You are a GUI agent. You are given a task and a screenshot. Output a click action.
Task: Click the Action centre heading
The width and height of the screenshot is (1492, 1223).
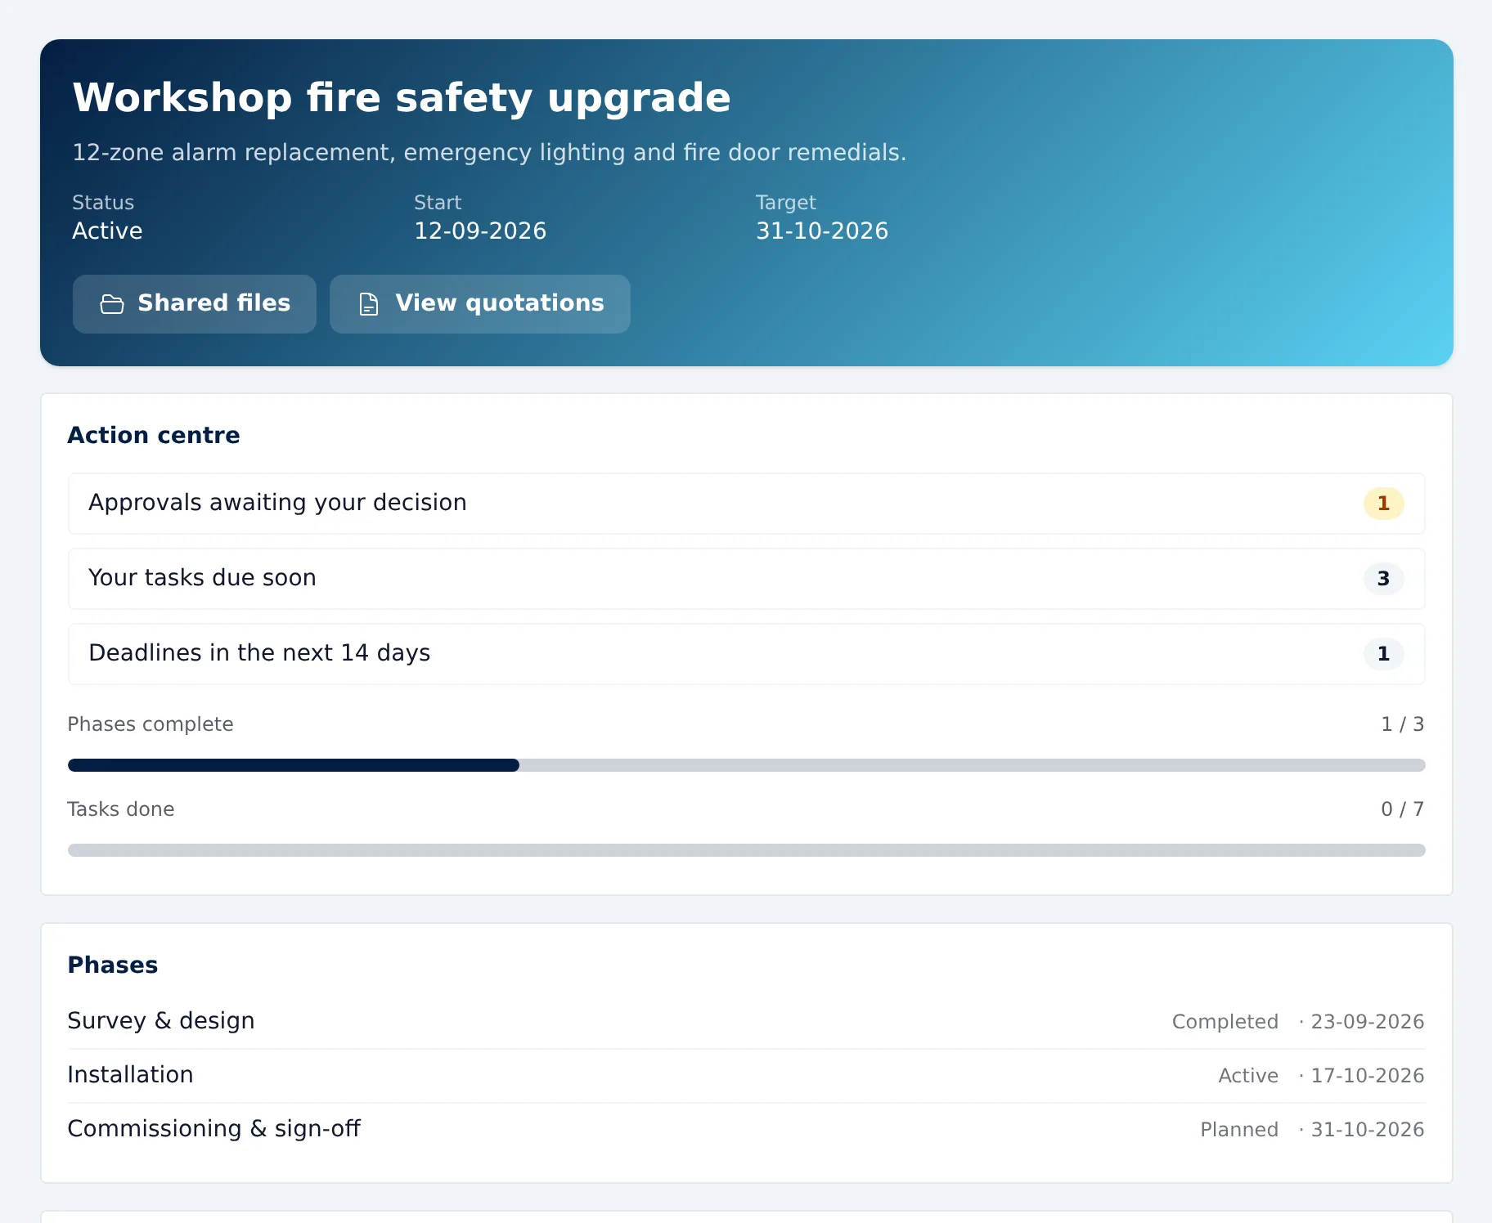coord(154,436)
